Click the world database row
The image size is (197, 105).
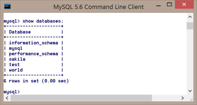[x=33, y=70]
